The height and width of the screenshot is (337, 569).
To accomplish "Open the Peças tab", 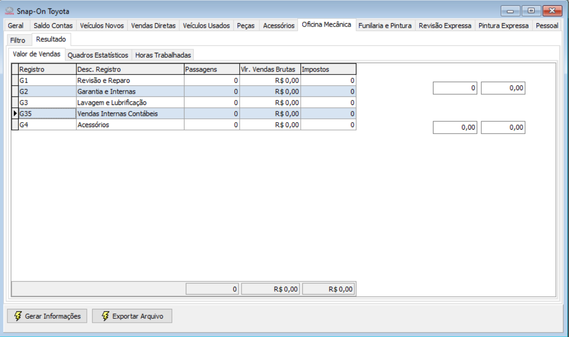I will tap(246, 26).
